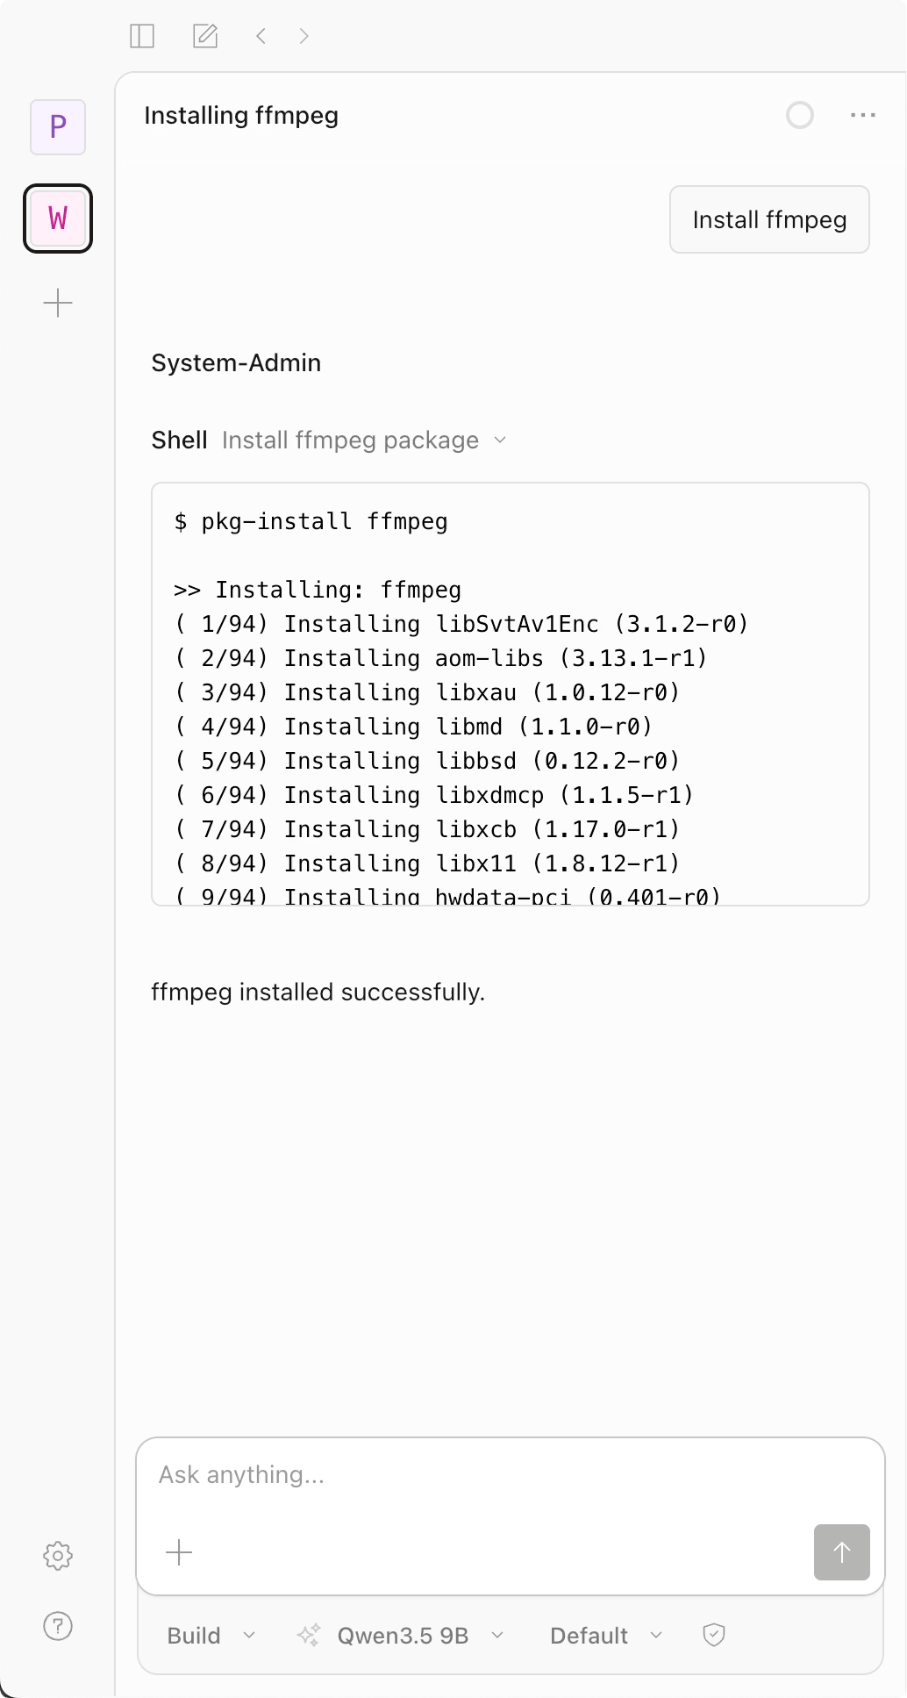Expand the Install ffmpeg package shell dropdown
This screenshot has width=907, height=1698.
tap(500, 441)
